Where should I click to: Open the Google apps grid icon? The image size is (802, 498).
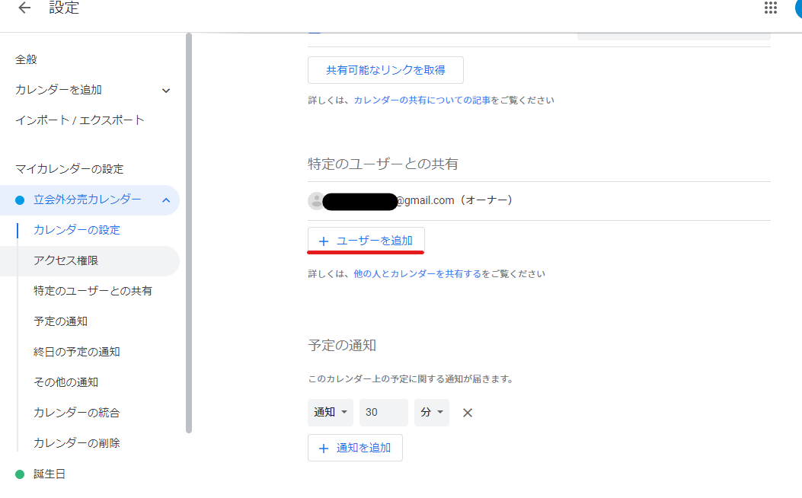pyautogui.click(x=770, y=8)
